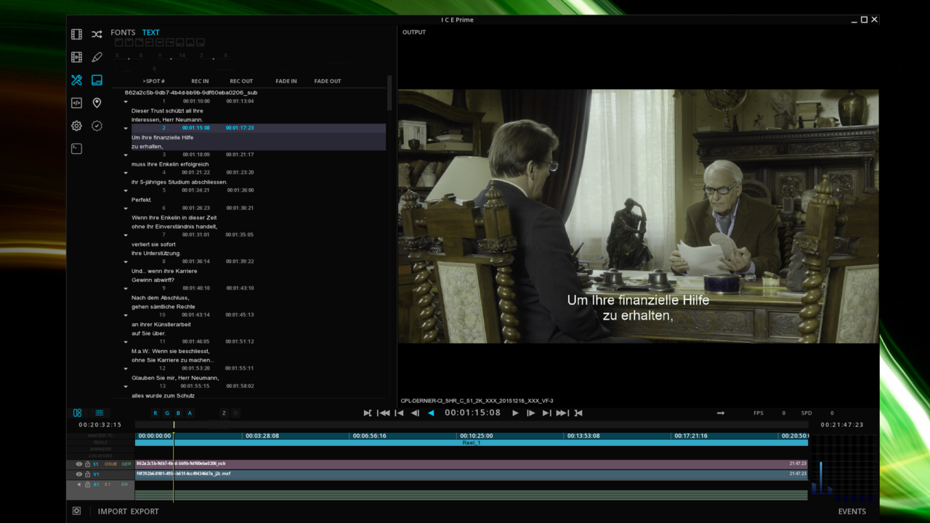Click the EXPORT button
This screenshot has height=523, width=930.
145,511
